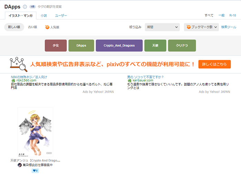Click the クリドラ related tag
The height and width of the screenshot is (175, 241).
click(x=182, y=45)
